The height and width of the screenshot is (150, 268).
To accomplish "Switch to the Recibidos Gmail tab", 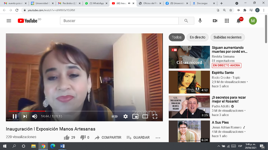I will click(x=69, y=3).
